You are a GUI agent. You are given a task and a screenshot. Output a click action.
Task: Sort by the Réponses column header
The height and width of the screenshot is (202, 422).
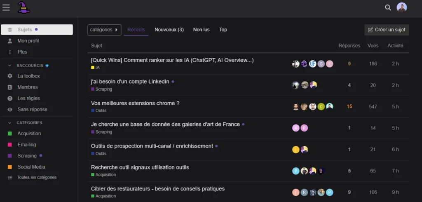349,46
